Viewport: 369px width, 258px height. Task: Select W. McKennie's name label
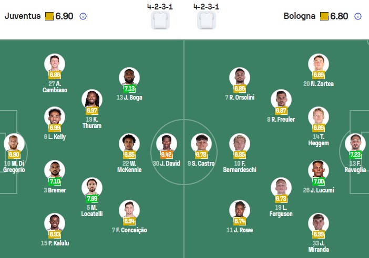pyautogui.click(x=129, y=167)
